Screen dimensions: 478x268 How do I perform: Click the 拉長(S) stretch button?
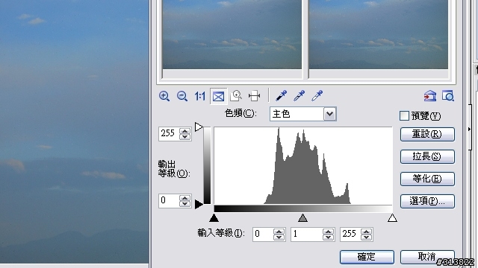427,156
